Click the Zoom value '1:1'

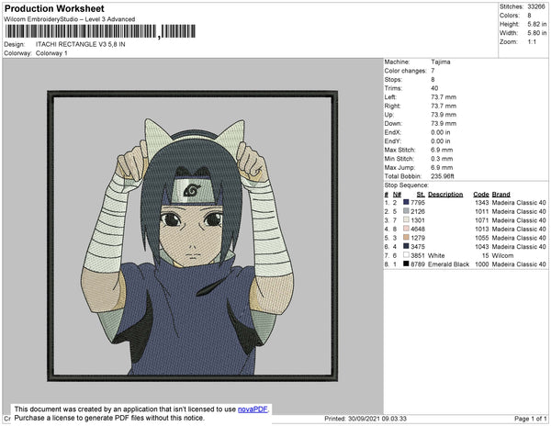(x=532, y=42)
